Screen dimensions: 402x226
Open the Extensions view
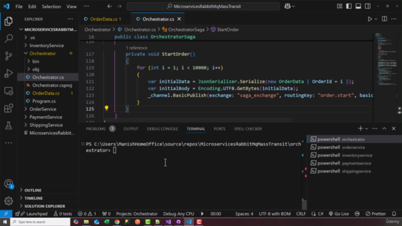pyautogui.click(x=8, y=108)
